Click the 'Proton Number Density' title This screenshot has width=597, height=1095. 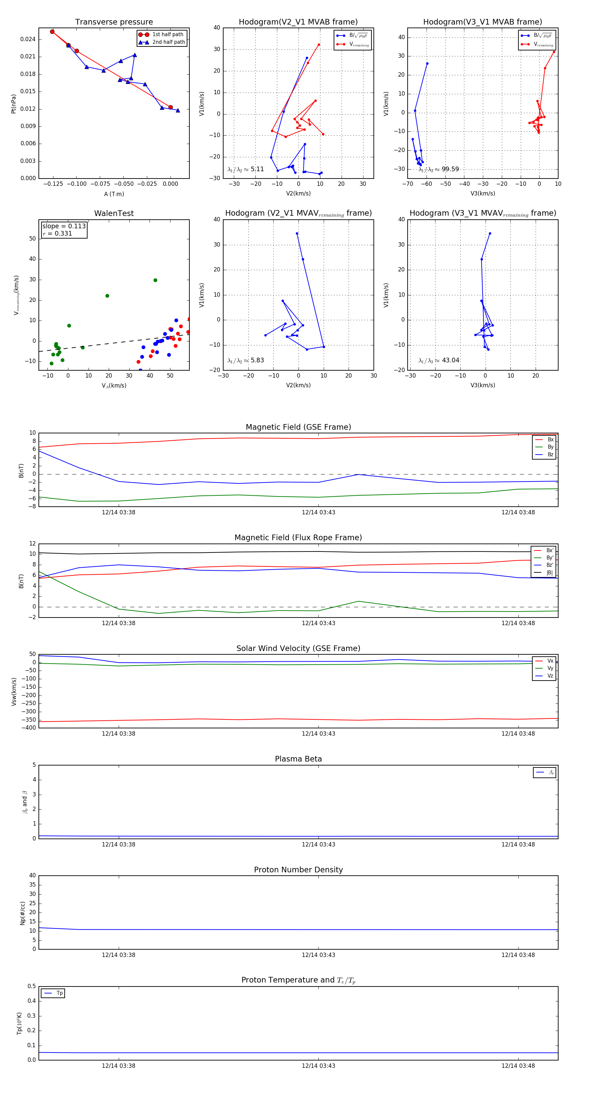point(298,870)
